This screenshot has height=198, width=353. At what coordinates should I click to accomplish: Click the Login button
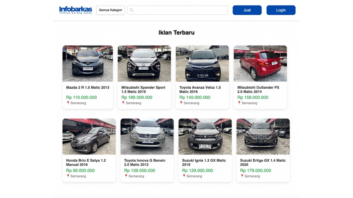pos(281,10)
